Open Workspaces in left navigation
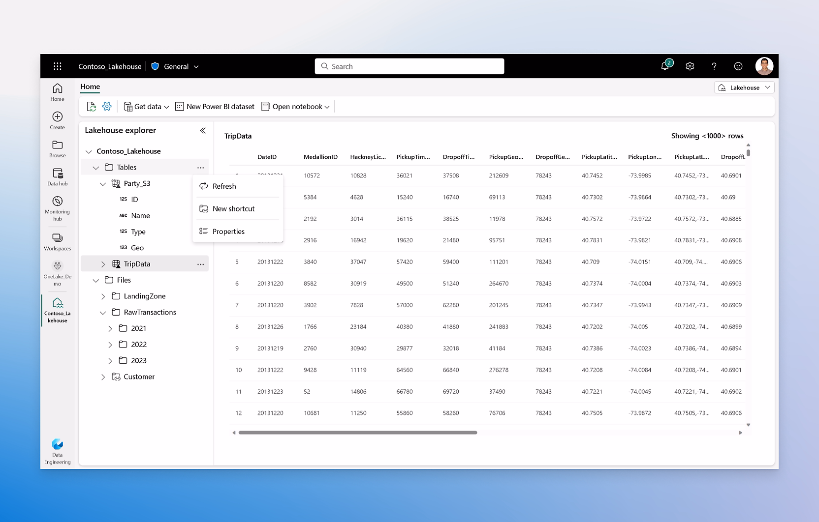The width and height of the screenshot is (819, 522). pos(58,242)
